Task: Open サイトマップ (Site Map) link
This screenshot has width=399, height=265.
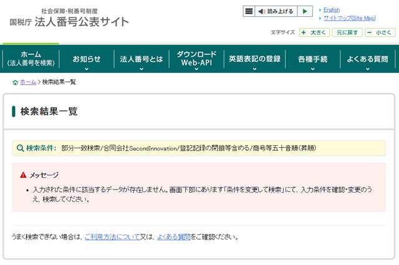Action: 349,18
